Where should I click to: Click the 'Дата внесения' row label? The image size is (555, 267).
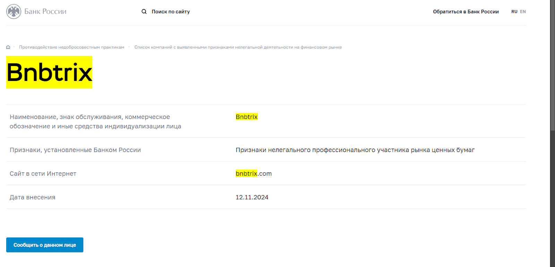click(33, 197)
